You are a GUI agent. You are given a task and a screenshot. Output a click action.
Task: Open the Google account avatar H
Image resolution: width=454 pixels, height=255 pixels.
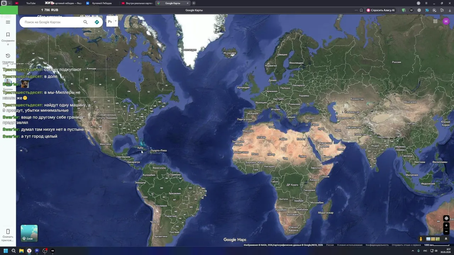pos(446,21)
